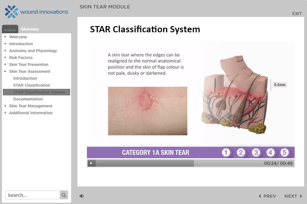Image resolution: width=307 pixels, height=204 pixels.
Task: Switch to the Glossary tab
Action: 29,29
